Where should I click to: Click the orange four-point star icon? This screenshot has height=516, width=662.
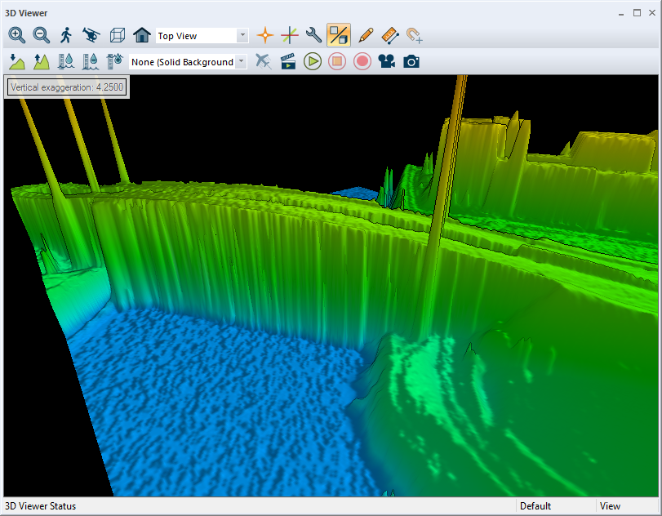tap(265, 35)
